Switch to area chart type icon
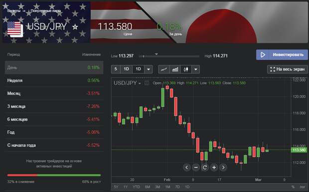This screenshot has height=192, width=309. pyautogui.click(x=175, y=69)
